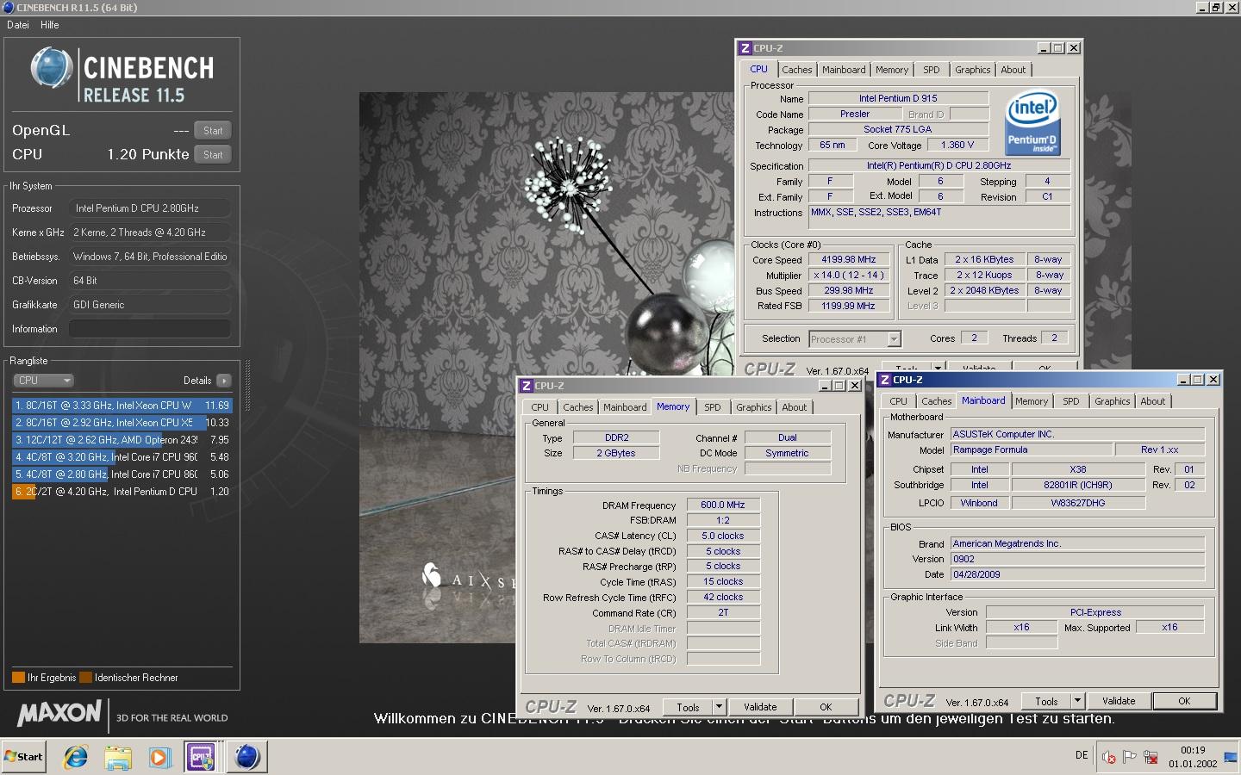This screenshot has width=1241, height=775.
Task: Click the Core Speed 4199.98 MHz value
Action: click(x=849, y=260)
